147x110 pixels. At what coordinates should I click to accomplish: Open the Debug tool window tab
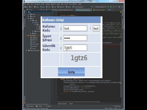30,106
